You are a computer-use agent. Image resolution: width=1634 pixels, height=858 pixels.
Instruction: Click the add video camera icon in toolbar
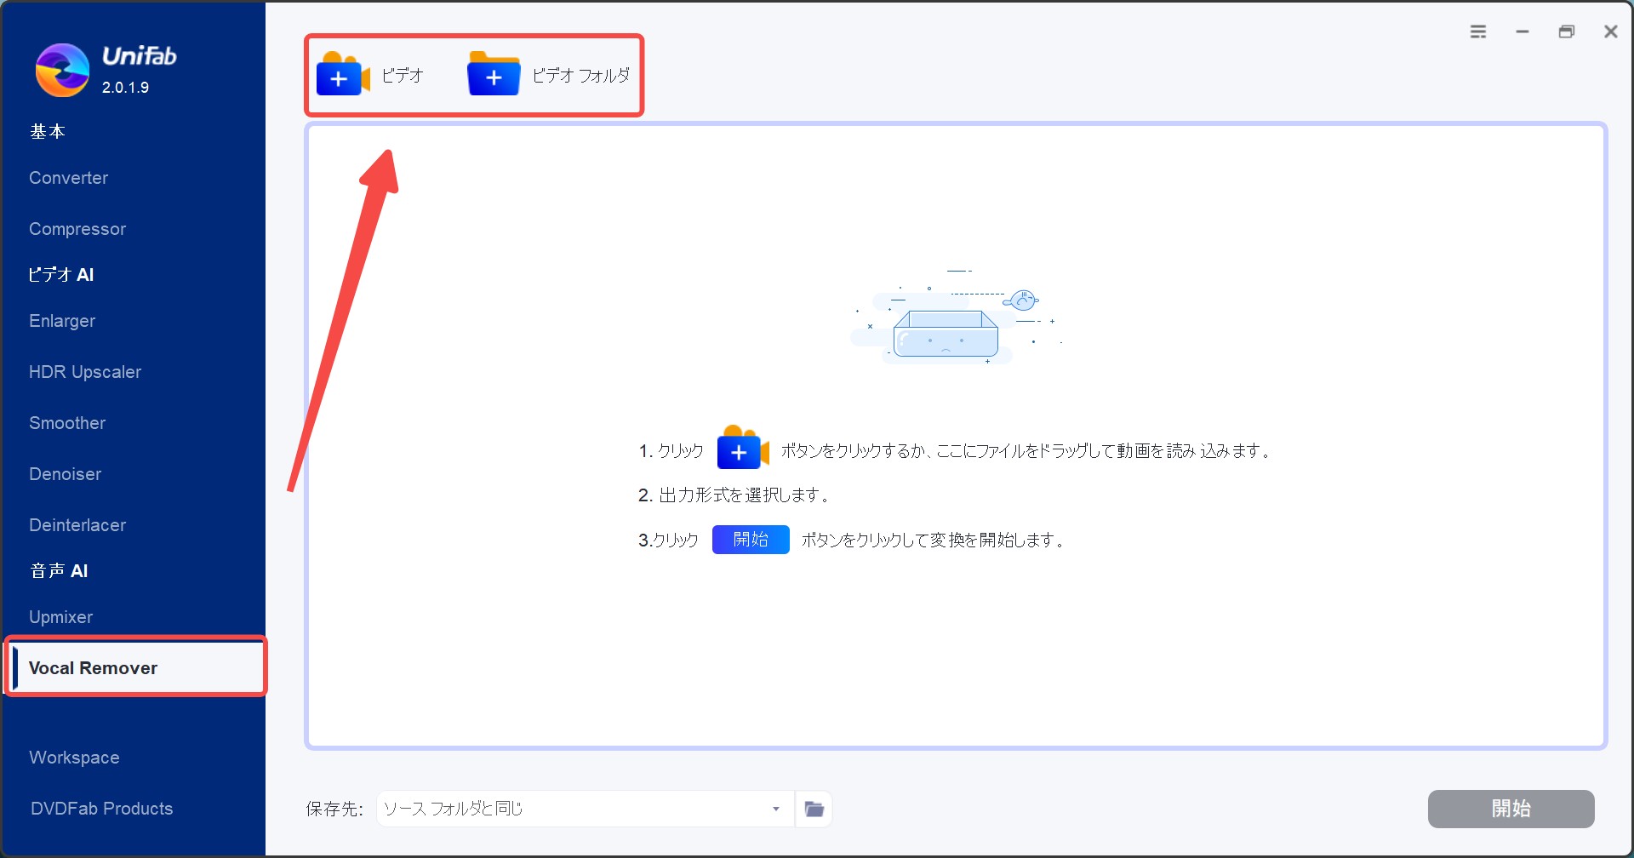coord(343,74)
